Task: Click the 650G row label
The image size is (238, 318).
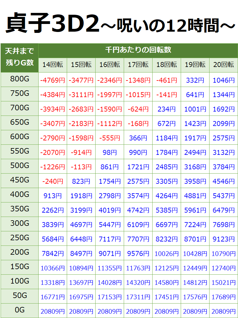Action: (x=19, y=123)
